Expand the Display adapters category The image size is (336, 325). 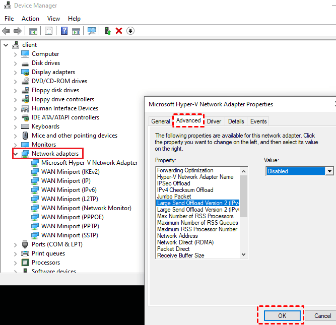point(16,73)
